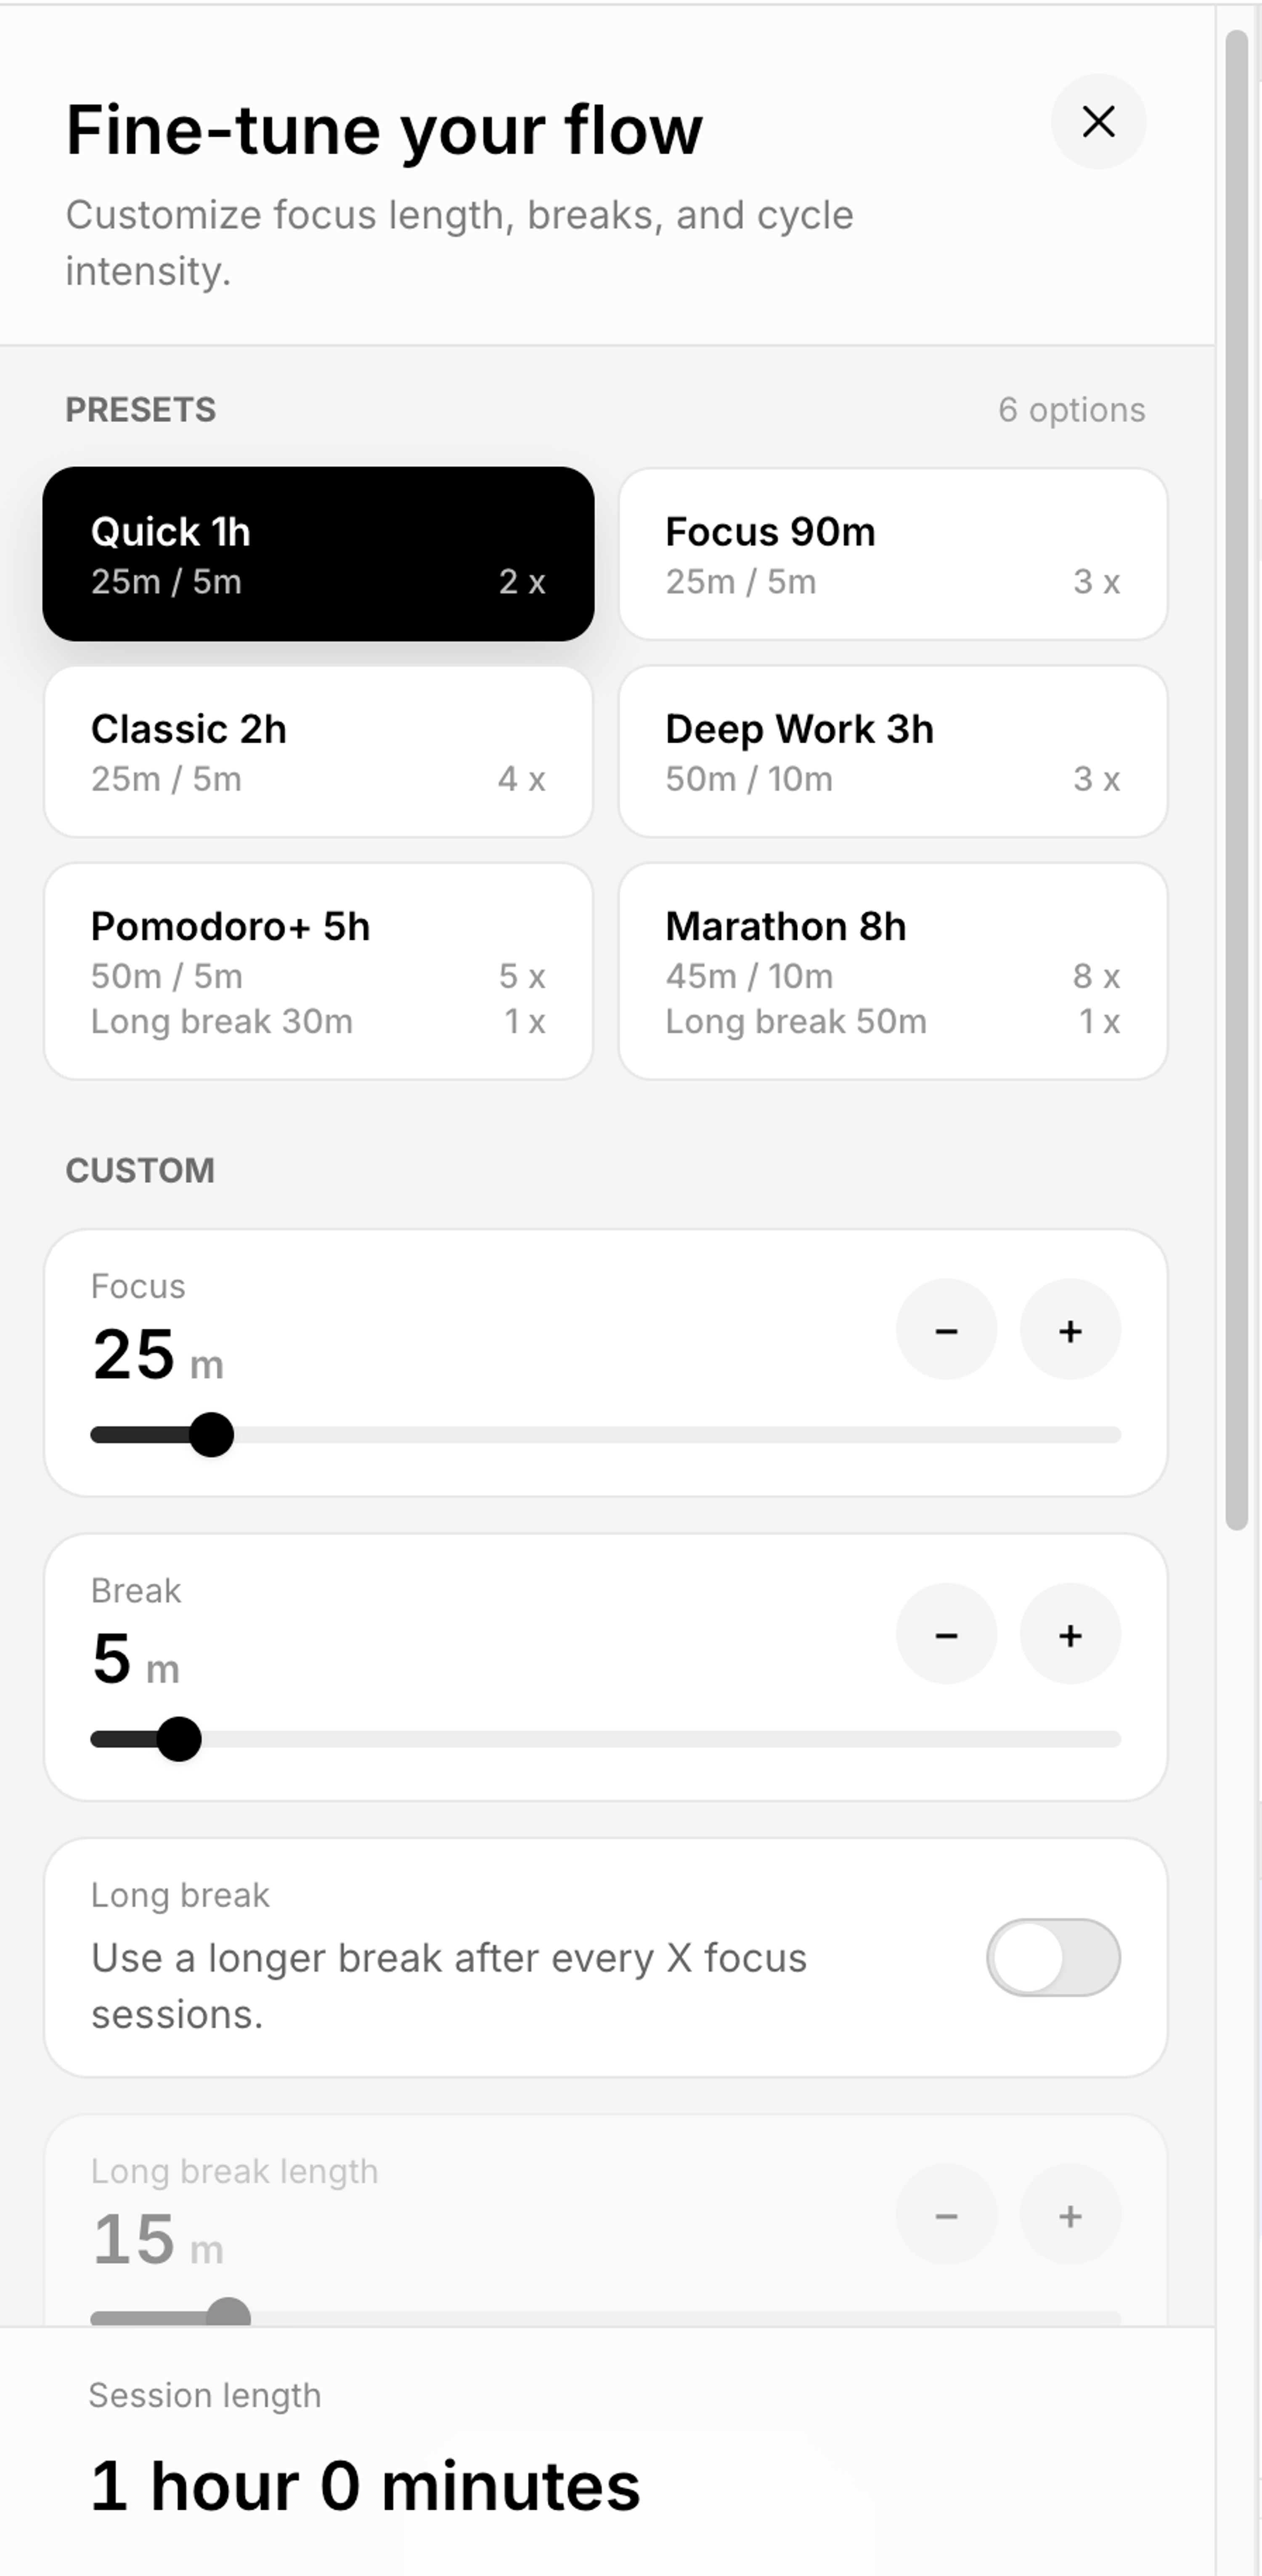This screenshot has width=1262, height=2576.
Task: Increase break length with the plus button
Action: pyautogui.click(x=1069, y=1634)
